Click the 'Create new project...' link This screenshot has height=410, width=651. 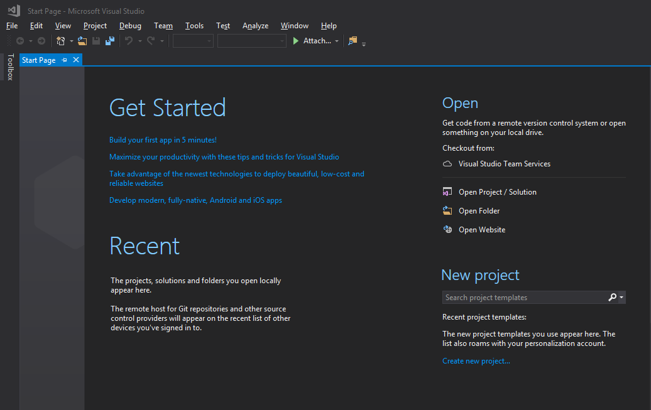tap(476, 361)
